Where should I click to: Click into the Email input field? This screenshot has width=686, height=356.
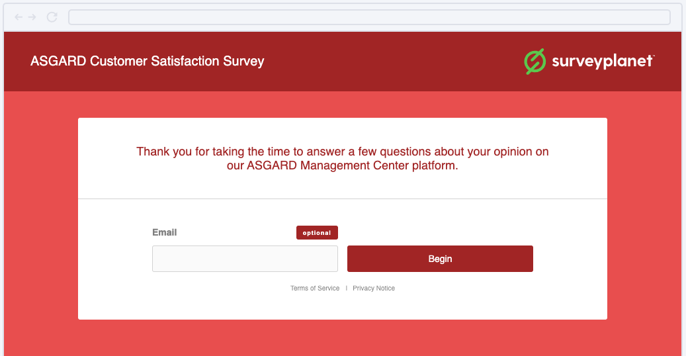click(x=245, y=259)
